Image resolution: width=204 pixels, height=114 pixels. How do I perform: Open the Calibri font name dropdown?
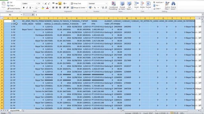click(x=37, y=3)
